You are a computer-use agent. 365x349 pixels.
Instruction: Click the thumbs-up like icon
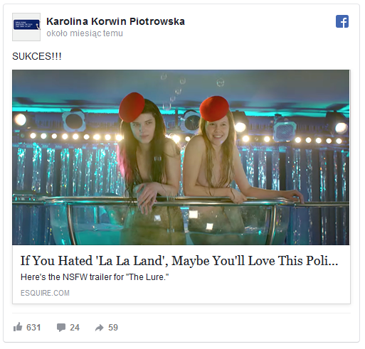[x=18, y=327]
